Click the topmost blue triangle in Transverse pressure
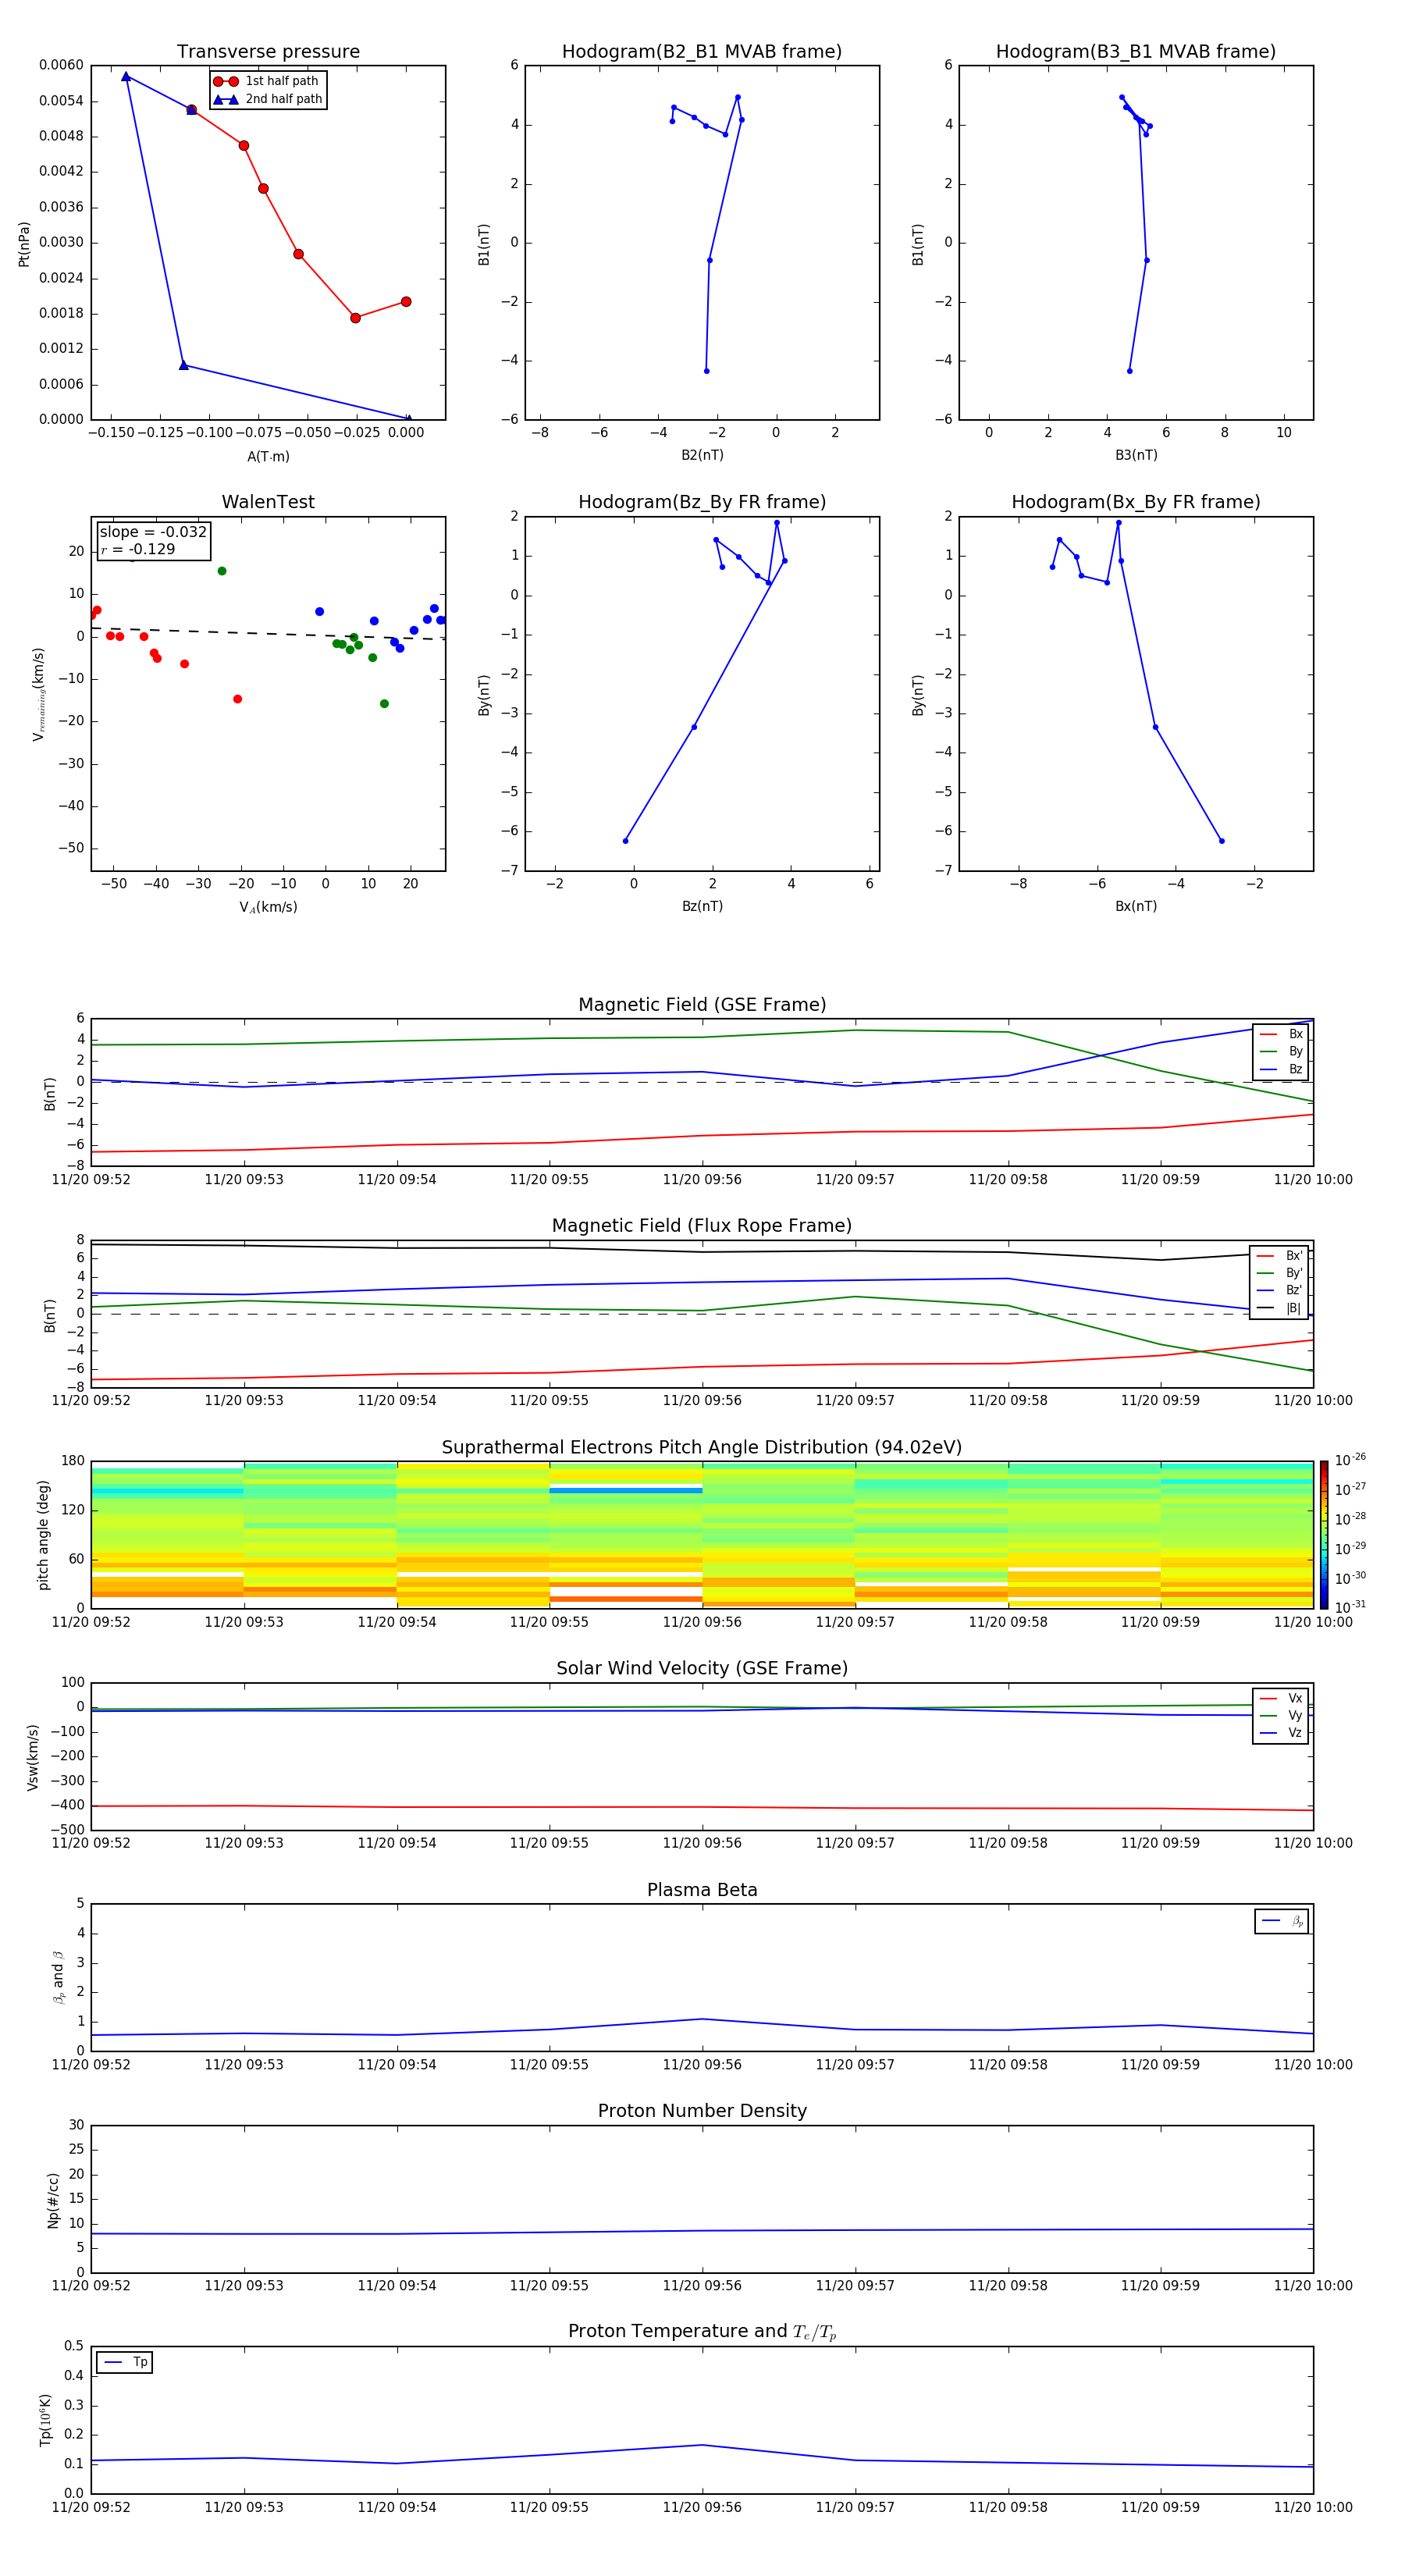The height and width of the screenshot is (2576, 1405). 126,76
